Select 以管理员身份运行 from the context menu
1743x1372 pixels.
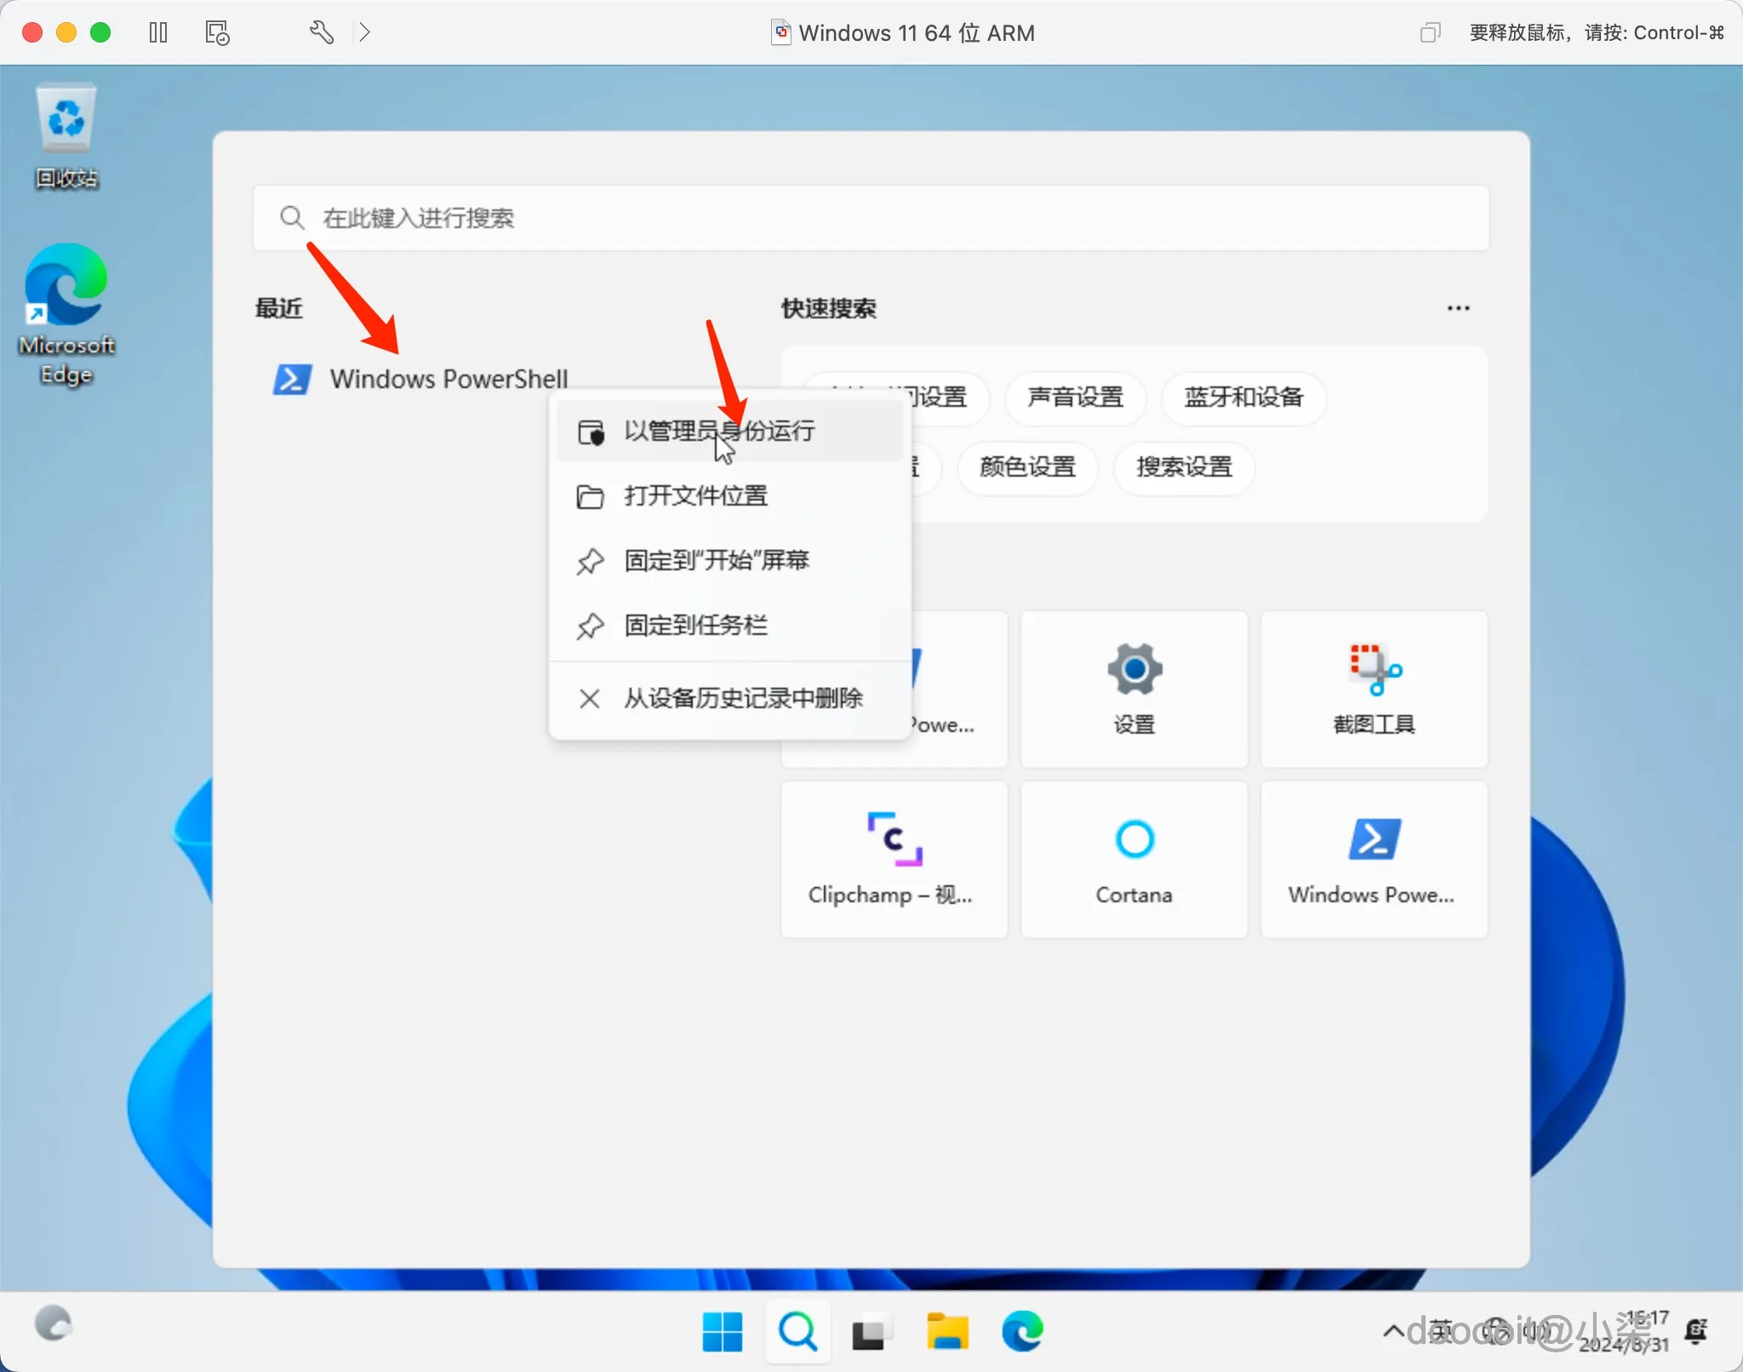click(x=717, y=431)
